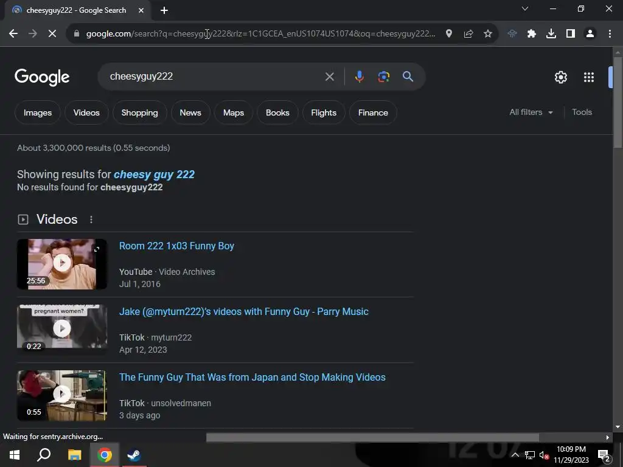Image resolution: width=623 pixels, height=467 pixels.
Task: Open Windows taskbar search
Action: (44, 455)
